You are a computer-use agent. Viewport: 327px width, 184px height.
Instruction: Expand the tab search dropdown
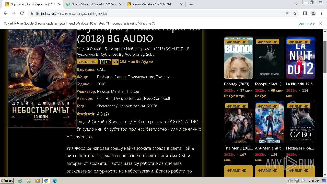(297, 4)
